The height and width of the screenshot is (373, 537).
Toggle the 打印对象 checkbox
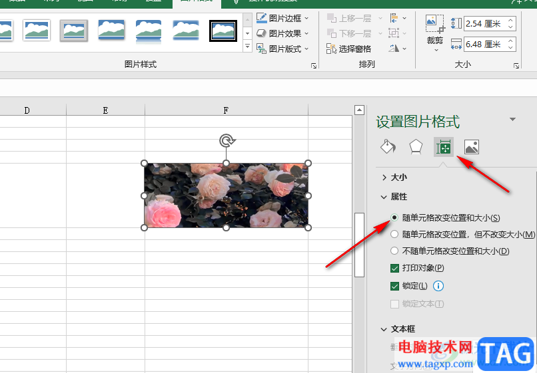pos(394,268)
